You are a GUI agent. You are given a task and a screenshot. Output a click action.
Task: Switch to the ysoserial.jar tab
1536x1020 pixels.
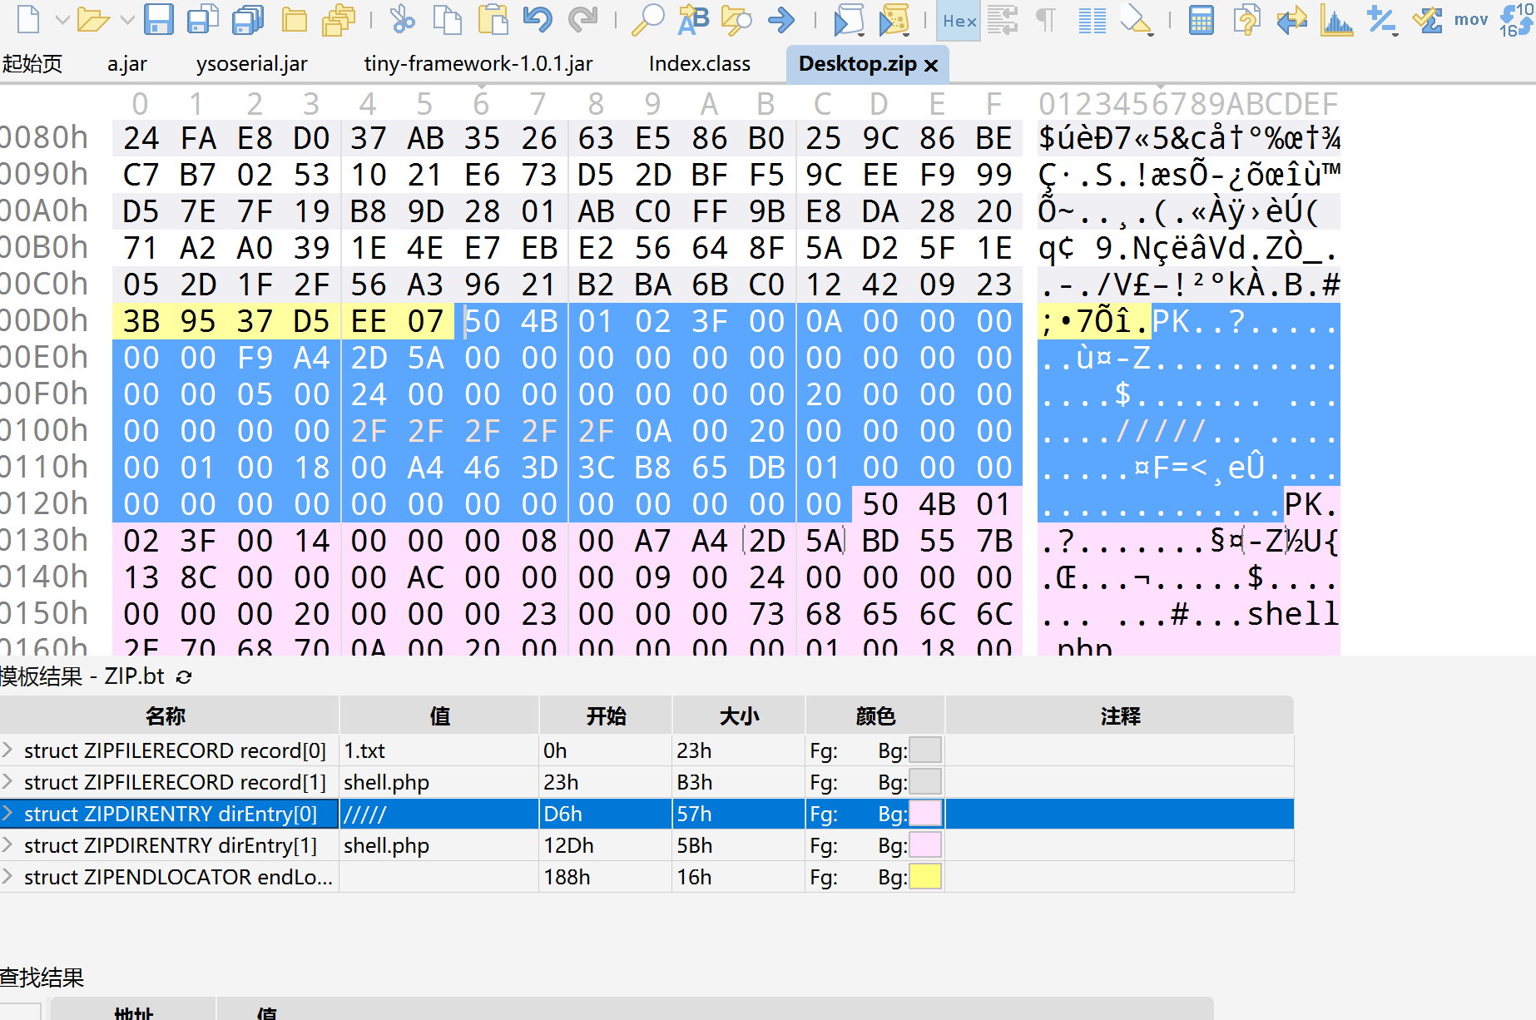tap(251, 64)
